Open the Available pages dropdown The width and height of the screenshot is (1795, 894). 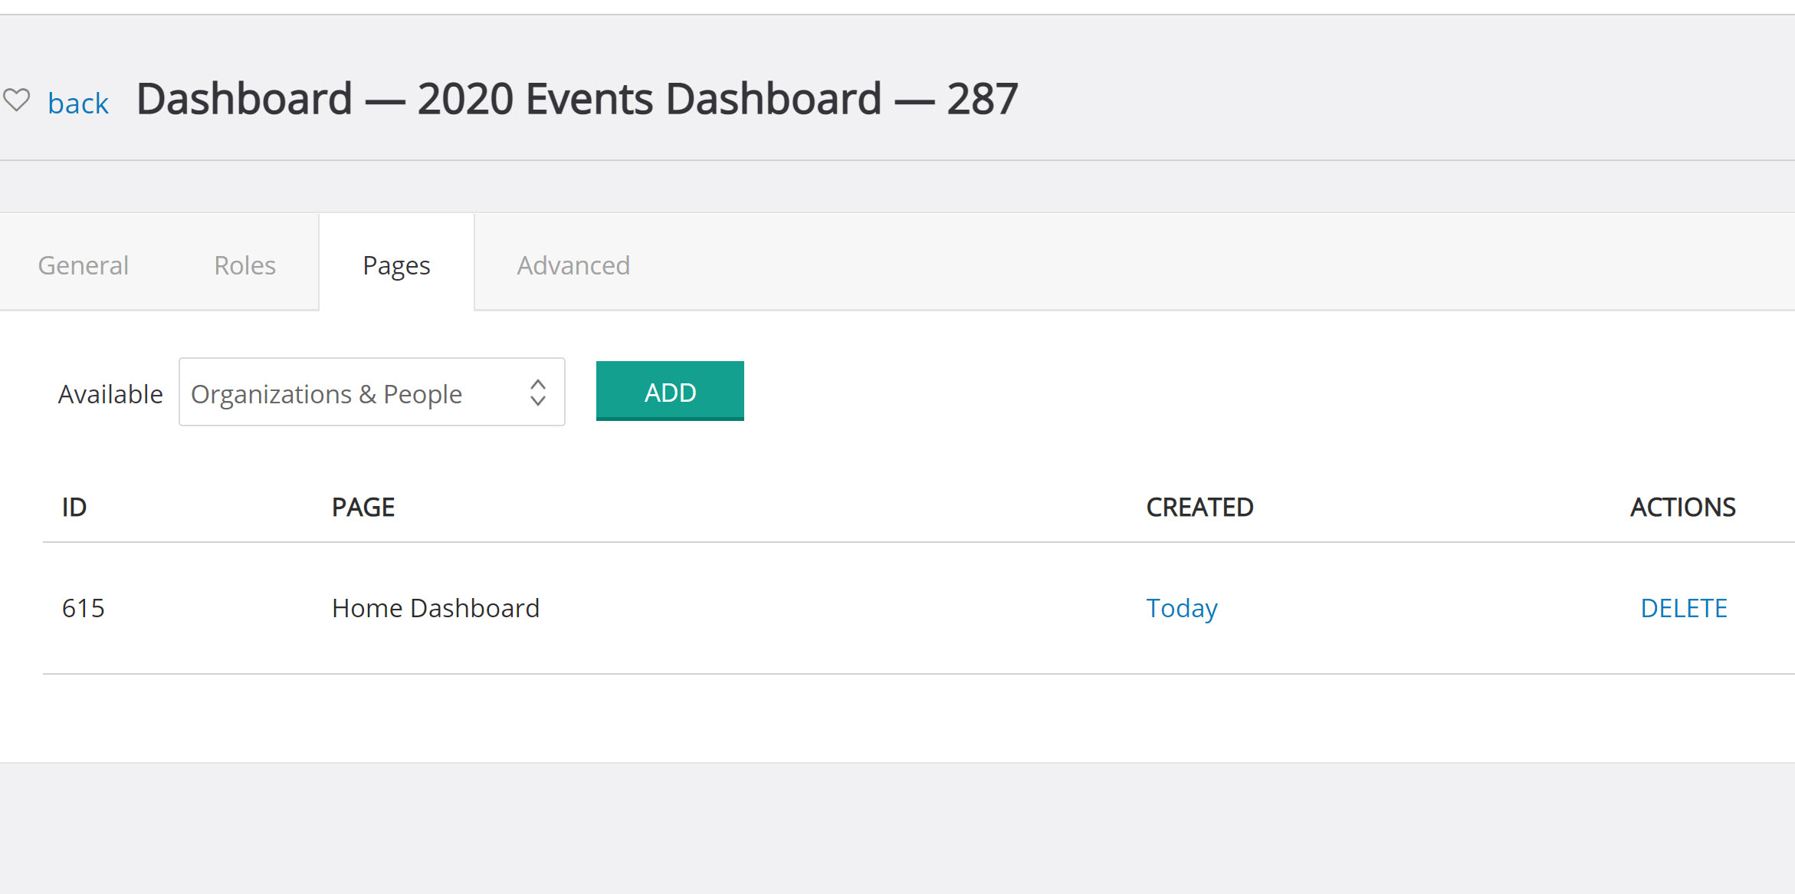(x=372, y=392)
